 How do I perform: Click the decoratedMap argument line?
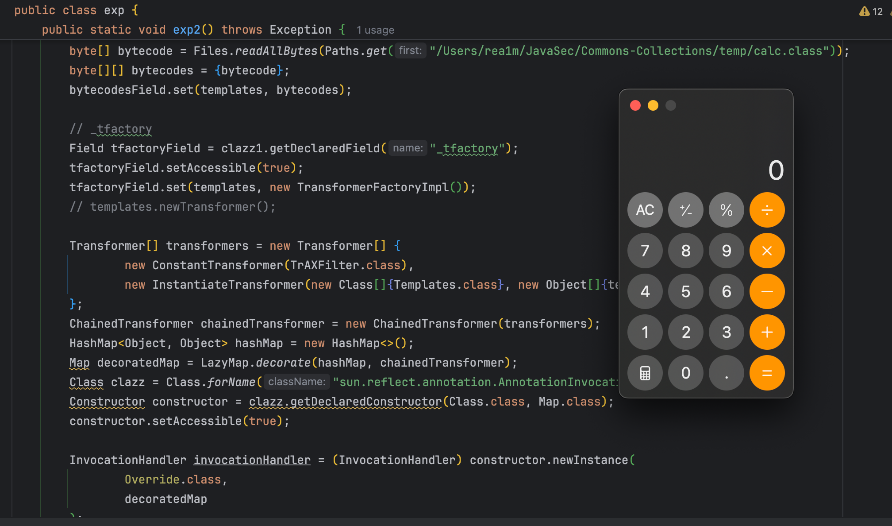(166, 499)
